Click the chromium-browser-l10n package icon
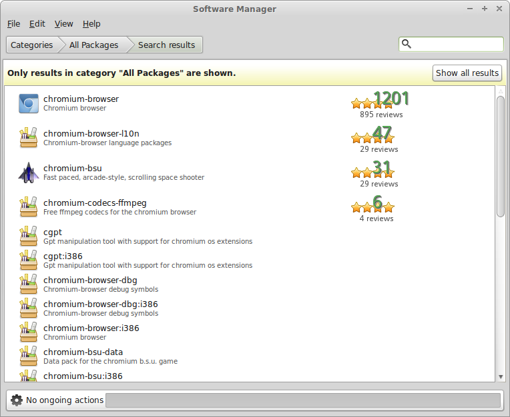 click(29, 138)
